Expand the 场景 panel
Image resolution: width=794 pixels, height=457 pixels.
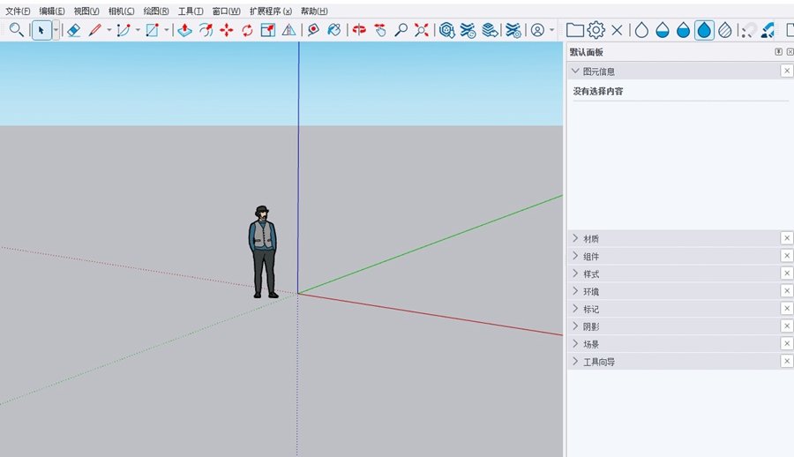click(x=575, y=343)
